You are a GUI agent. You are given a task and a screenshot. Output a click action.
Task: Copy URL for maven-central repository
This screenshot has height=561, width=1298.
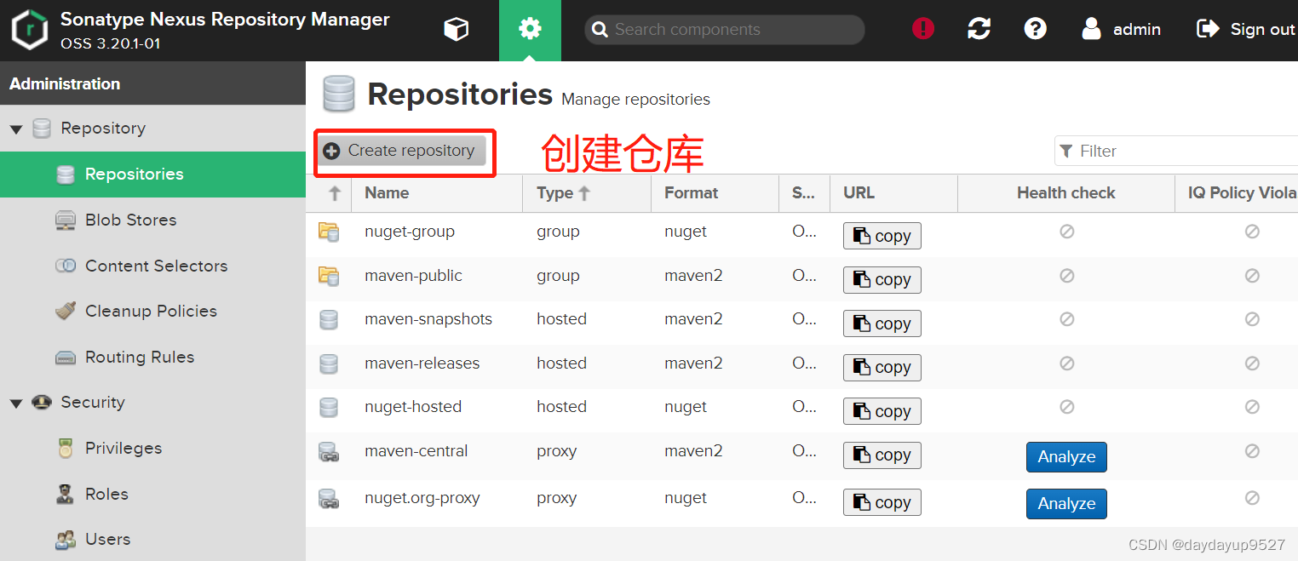882,455
